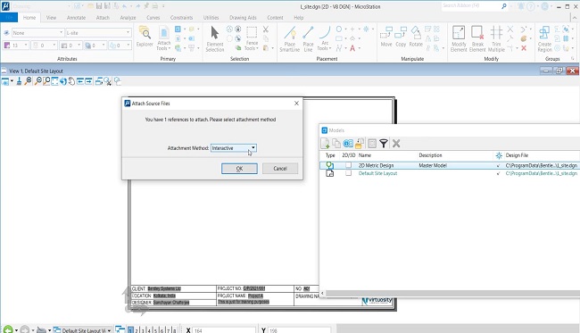Select the Place SmartLine tool

[x=290, y=38]
